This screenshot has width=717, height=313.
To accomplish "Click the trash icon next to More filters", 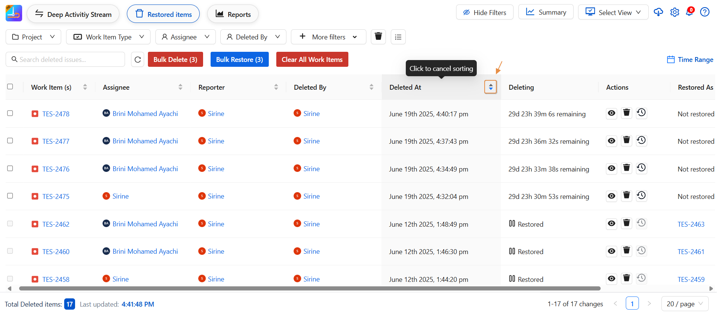I will [378, 37].
